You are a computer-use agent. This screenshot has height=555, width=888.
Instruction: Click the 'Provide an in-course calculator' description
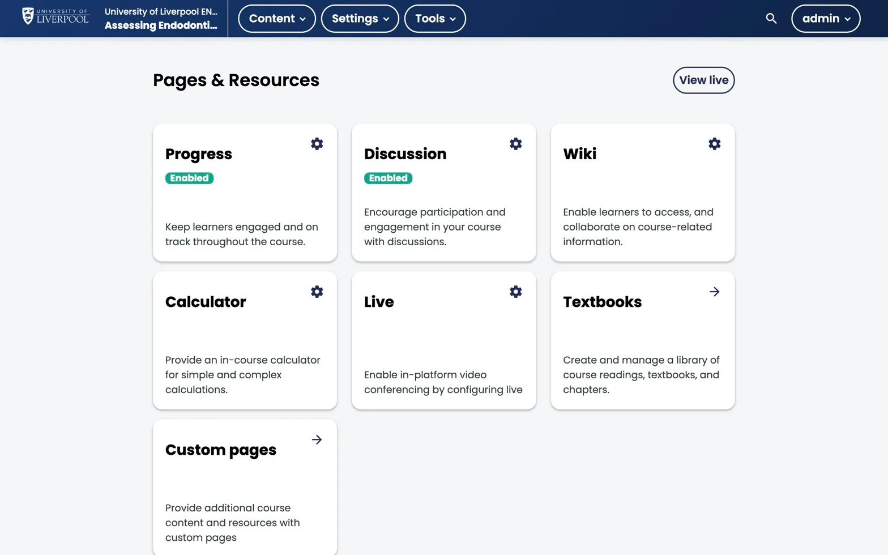243,374
